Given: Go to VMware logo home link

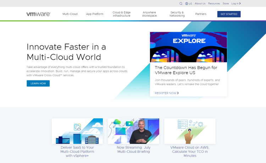Looking at the screenshot, I should coord(38,14).
